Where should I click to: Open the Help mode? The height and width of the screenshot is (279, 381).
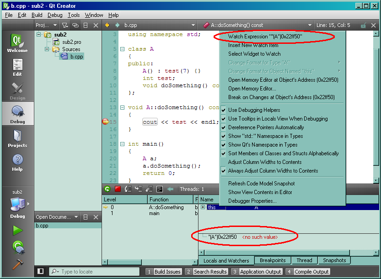tap(17, 163)
